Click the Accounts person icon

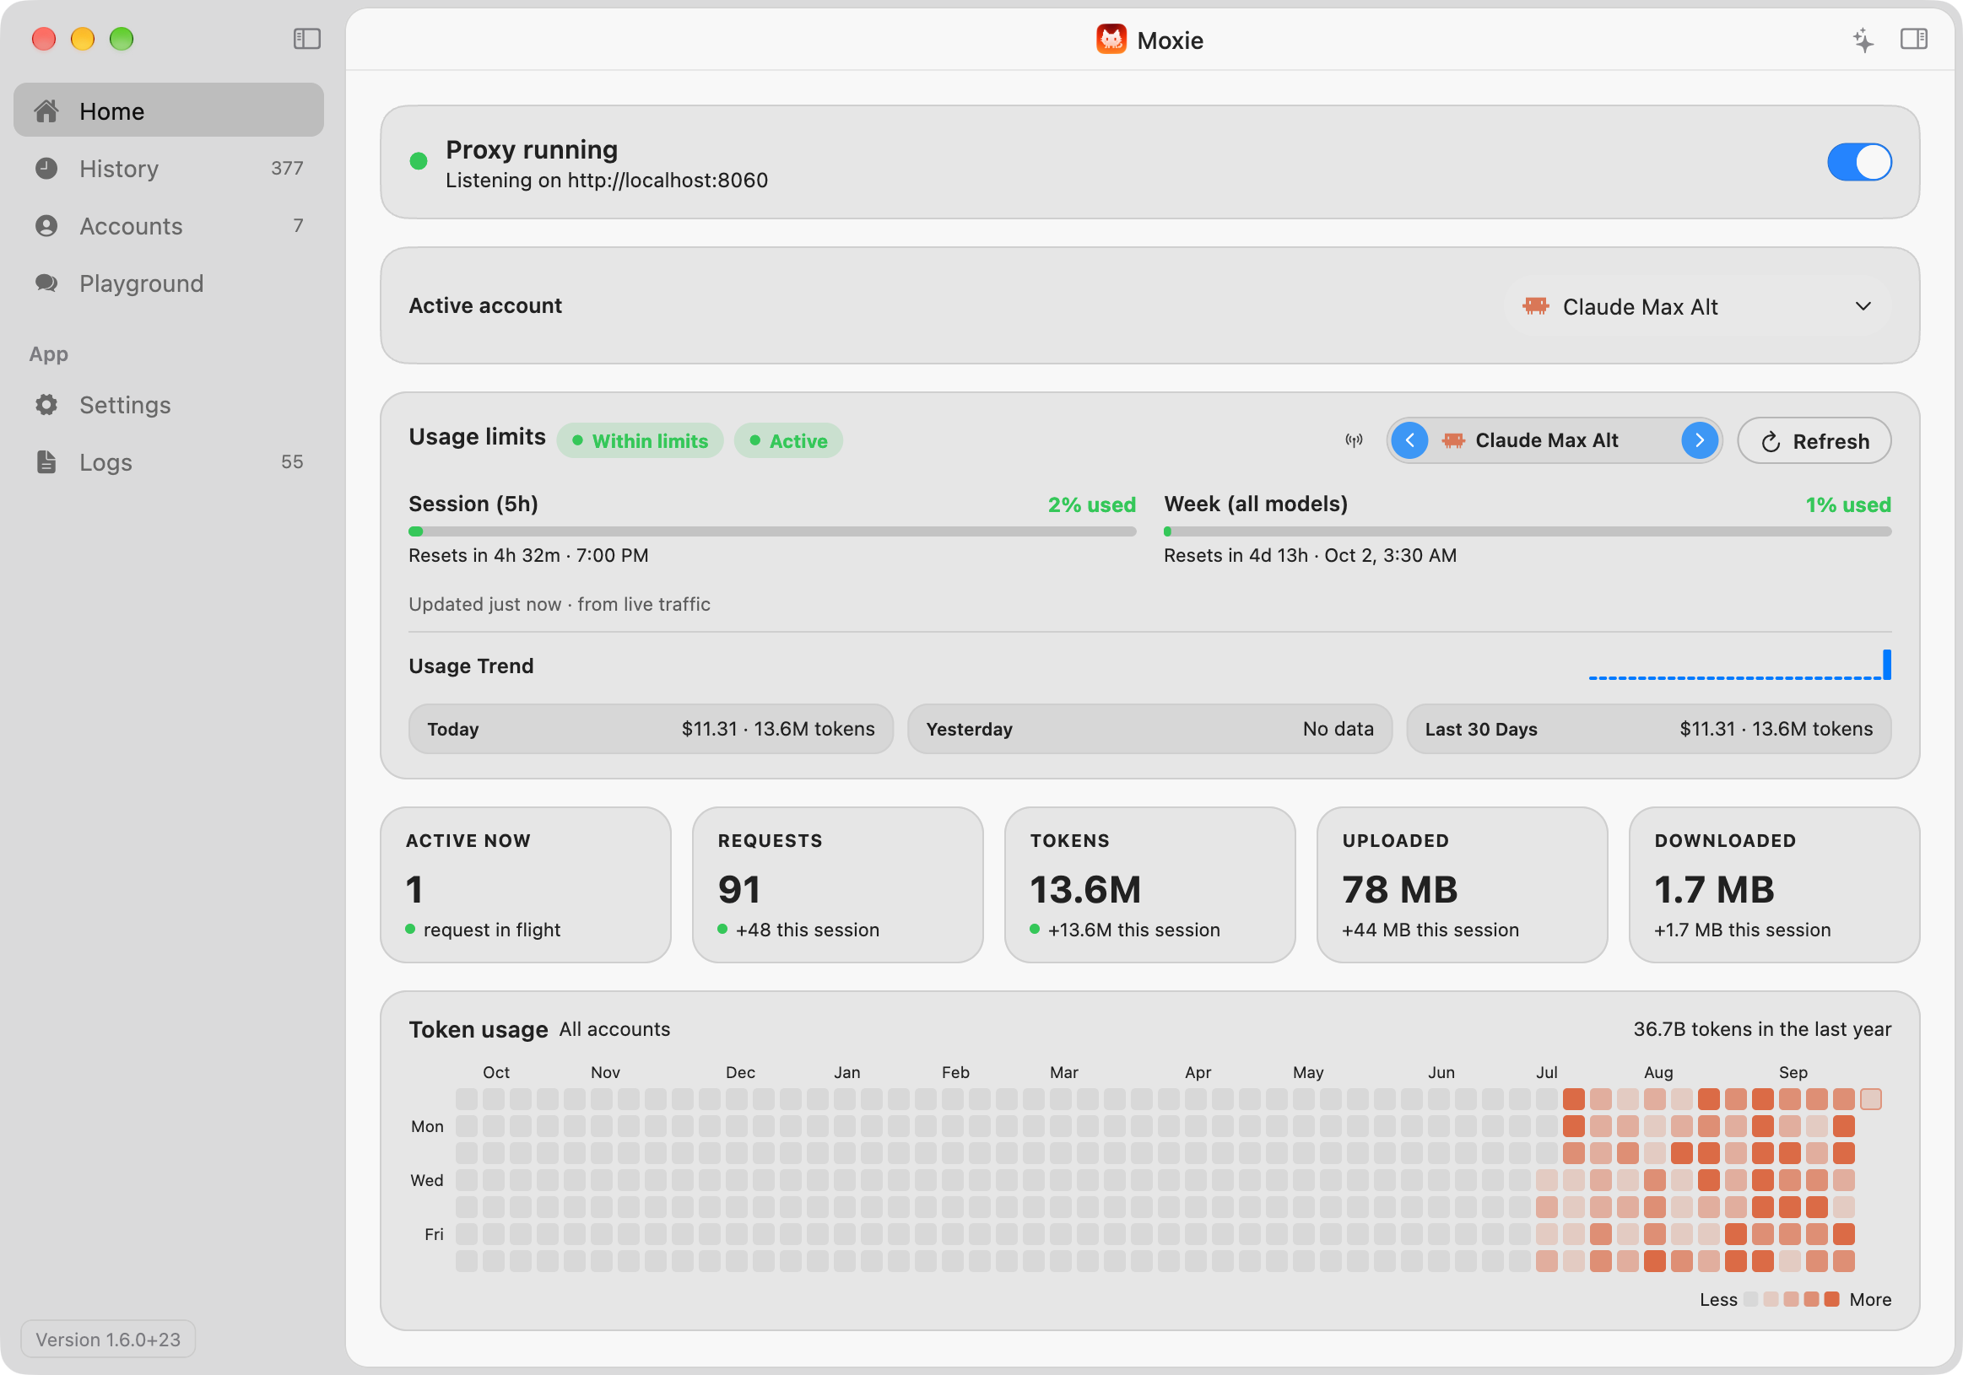coord(46,225)
